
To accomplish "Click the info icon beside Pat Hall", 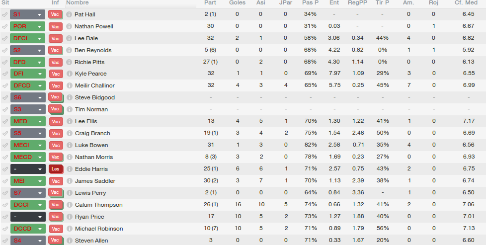I will 69,14.
